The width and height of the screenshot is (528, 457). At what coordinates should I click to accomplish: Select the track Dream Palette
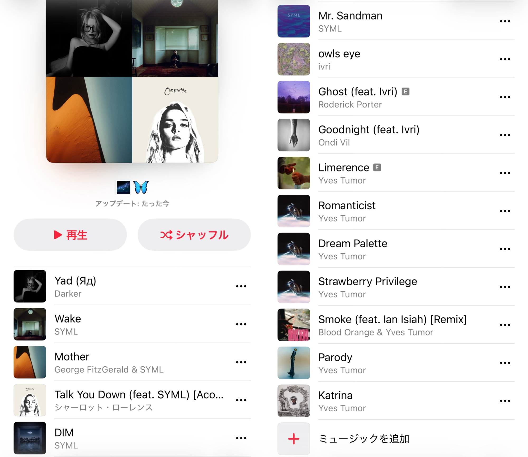(396, 249)
